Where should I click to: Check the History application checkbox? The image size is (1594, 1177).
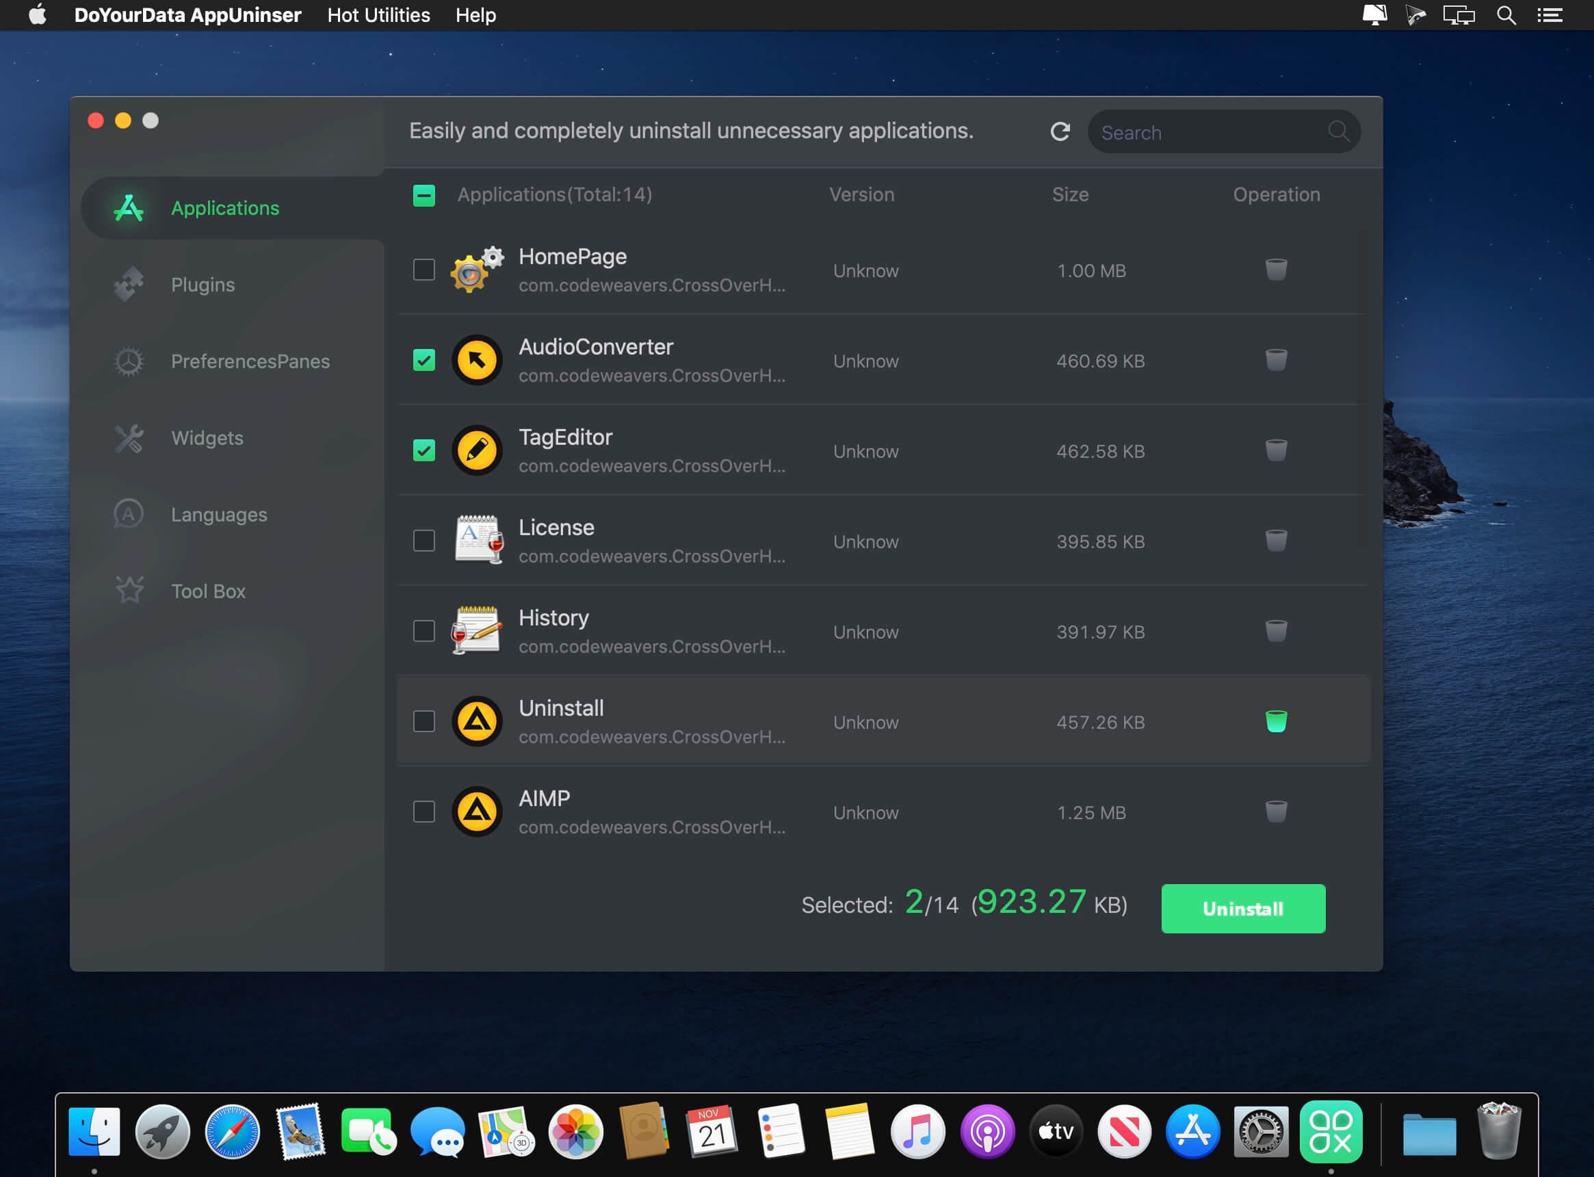point(423,630)
